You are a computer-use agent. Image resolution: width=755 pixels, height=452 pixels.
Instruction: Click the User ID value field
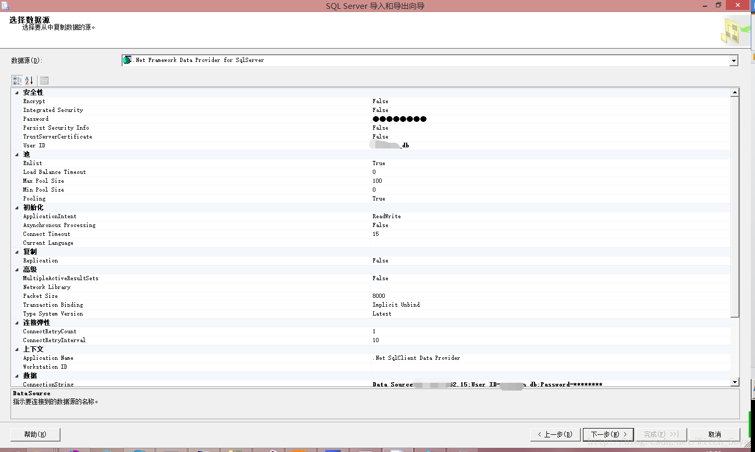551,145
